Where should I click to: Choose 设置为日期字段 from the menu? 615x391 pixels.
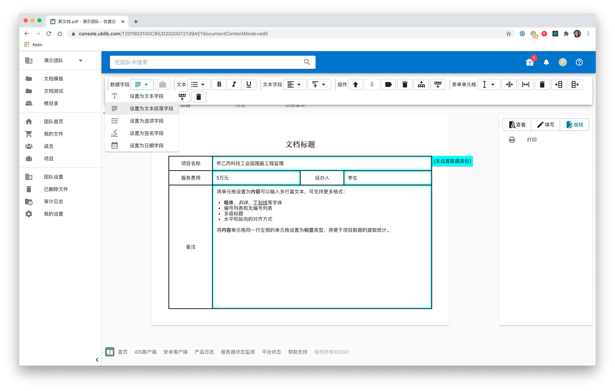point(146,146)
